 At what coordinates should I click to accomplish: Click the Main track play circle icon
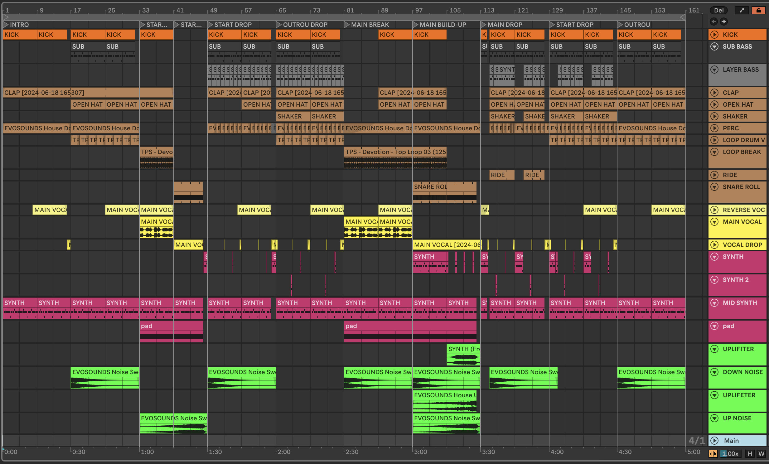click(x=714, y=441)
